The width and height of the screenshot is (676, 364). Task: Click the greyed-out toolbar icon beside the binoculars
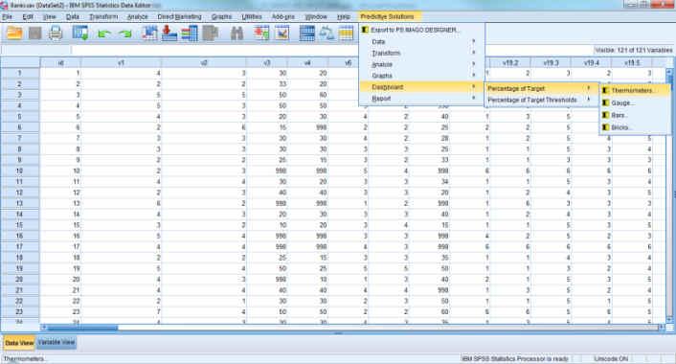tap(210, 34)
